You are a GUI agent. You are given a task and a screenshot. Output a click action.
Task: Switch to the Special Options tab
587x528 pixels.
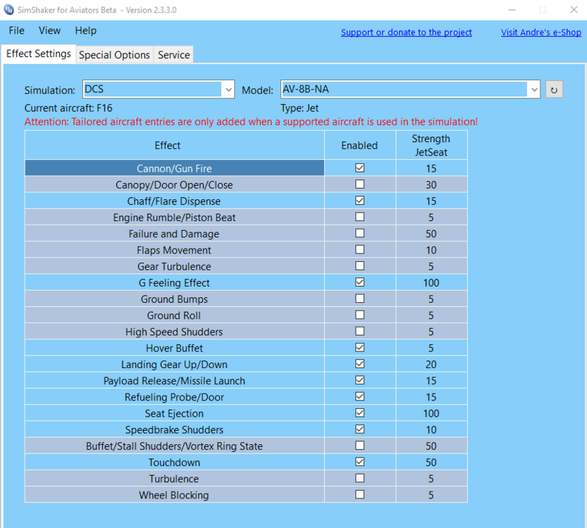pyautogui.click(x=114, y=55)
